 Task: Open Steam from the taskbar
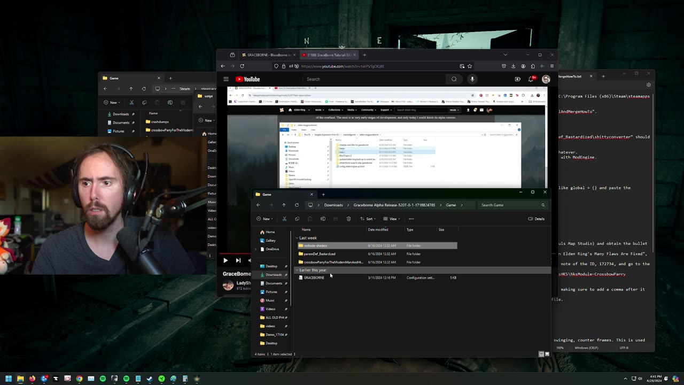(150, 379)
